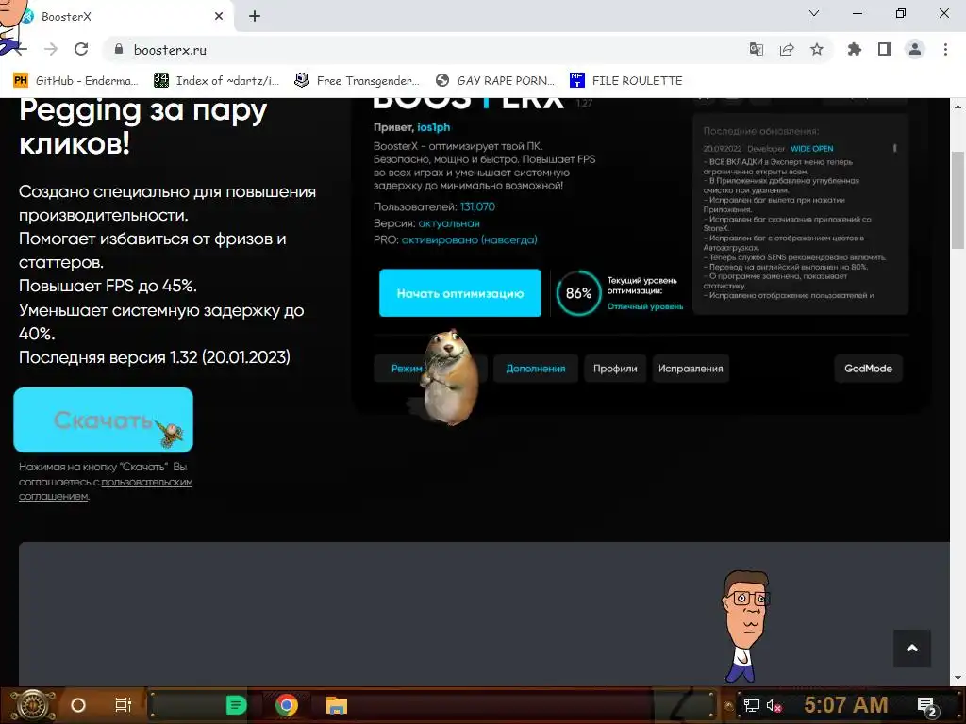Open notification center icon
This screenshot has height=724, width=966.
coord(926,707)
